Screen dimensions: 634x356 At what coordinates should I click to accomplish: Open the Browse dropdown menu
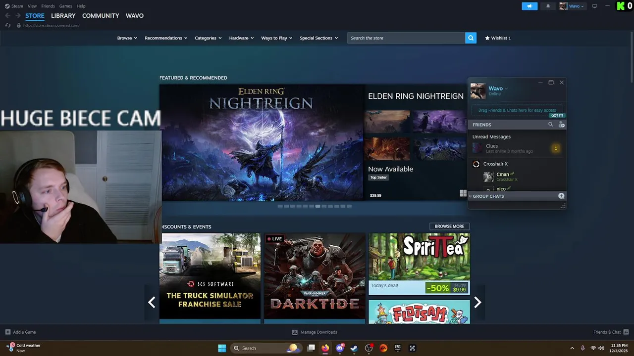point(127,38)
